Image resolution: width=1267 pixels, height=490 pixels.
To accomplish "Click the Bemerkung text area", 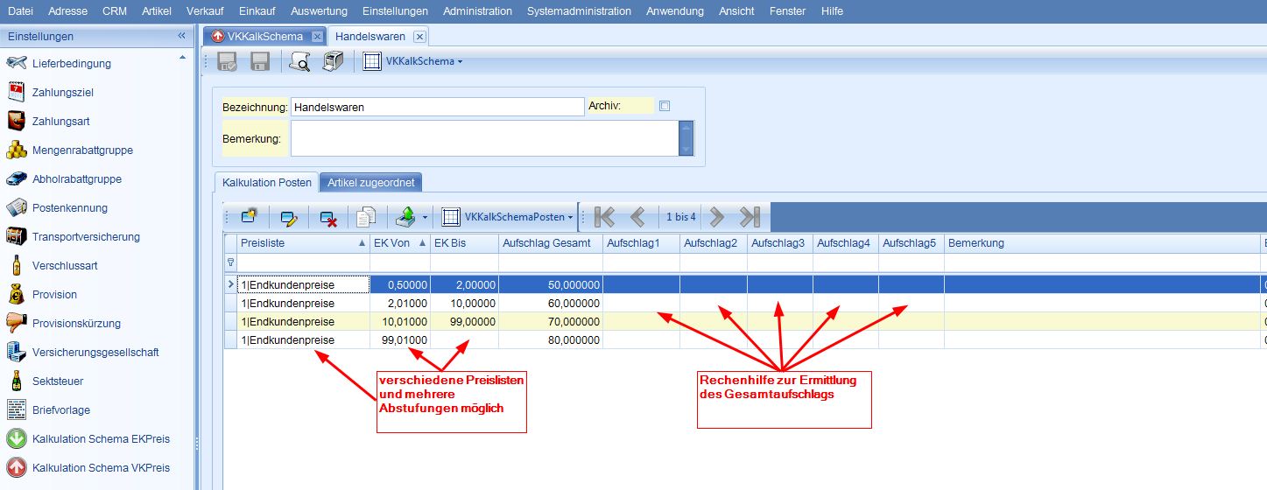I will pyautogui.click(x=485, y=138).
